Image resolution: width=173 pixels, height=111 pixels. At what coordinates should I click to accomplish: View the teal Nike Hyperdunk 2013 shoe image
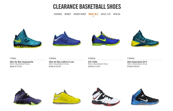(x=145, y=38)
